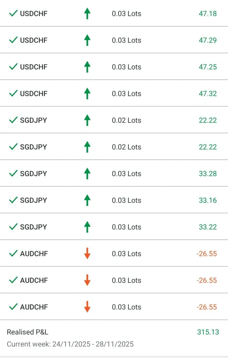Select the current week date range text
Screen dimensions: 228x359
click(x=70, y=344)
